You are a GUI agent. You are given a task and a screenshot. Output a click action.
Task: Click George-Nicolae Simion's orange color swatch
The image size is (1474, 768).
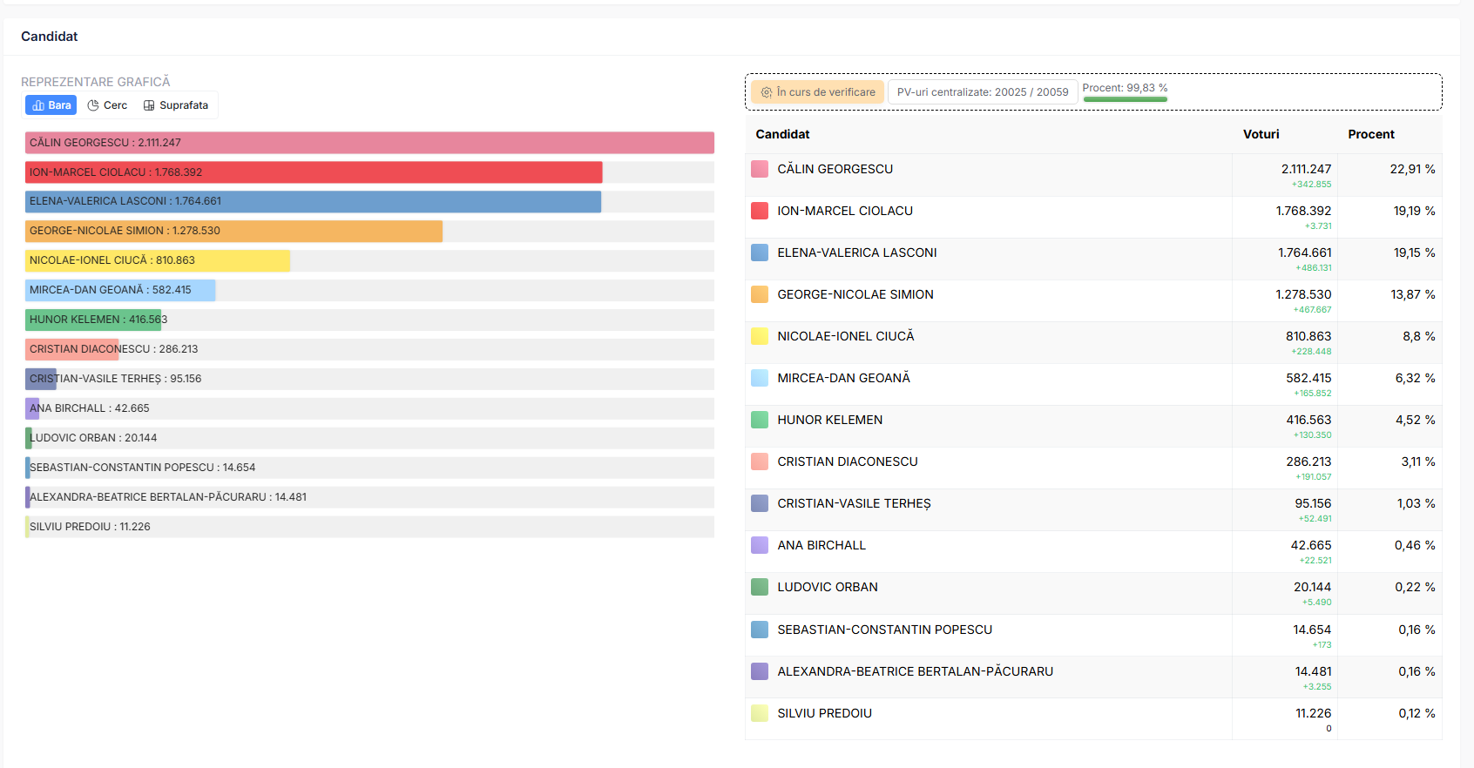pos(760,294)
